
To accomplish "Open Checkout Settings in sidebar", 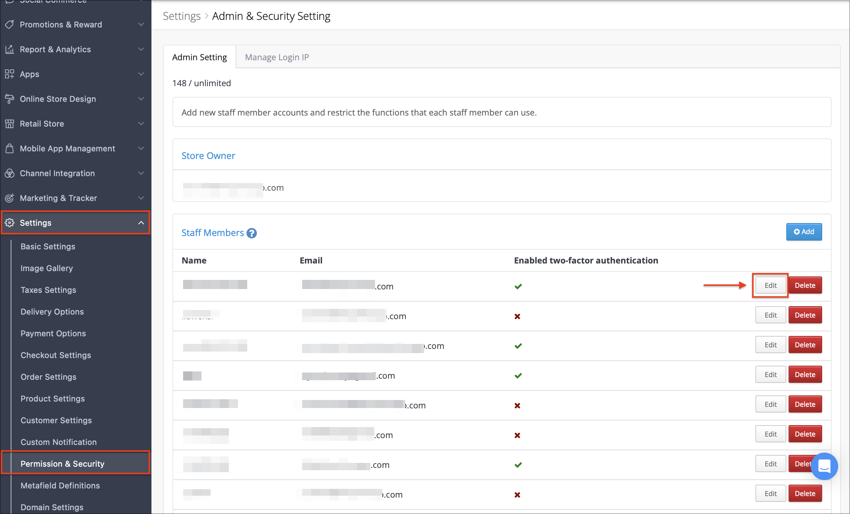I will (x=56, y=355).
